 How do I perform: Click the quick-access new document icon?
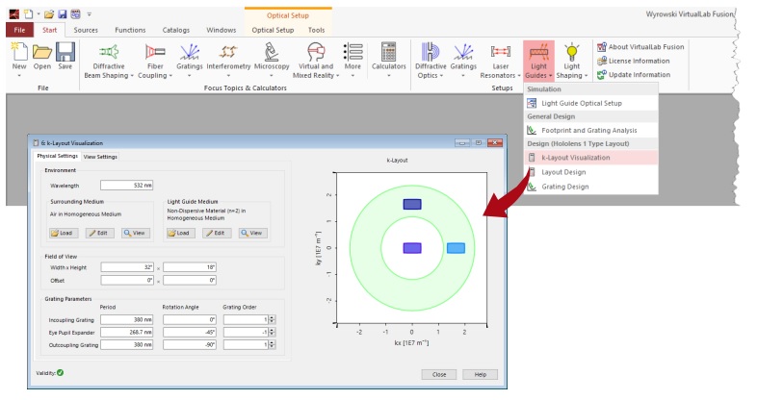(29, 14)
